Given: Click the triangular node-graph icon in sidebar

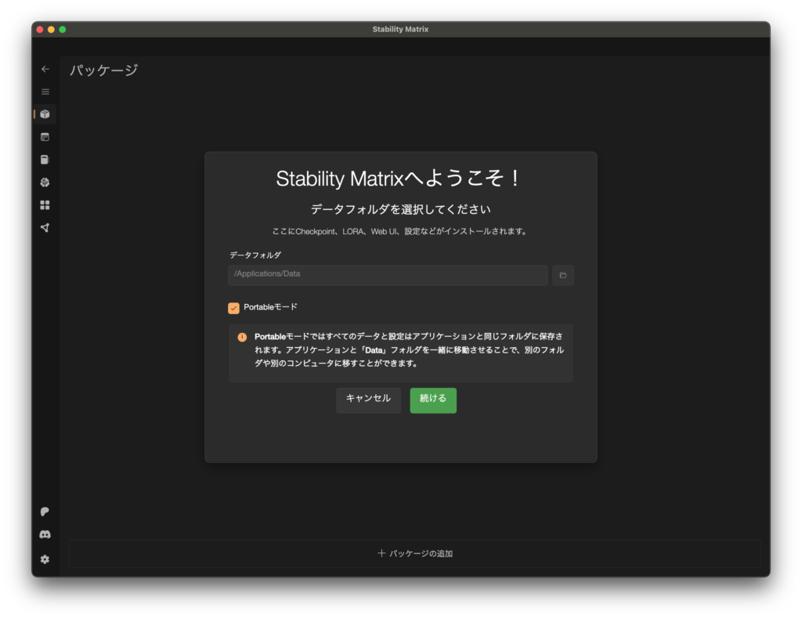Looking at the screenshot, I should click(x=45, y=228).
